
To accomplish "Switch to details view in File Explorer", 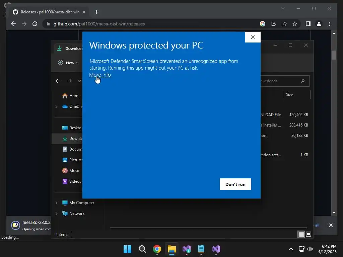I will 301,235.
